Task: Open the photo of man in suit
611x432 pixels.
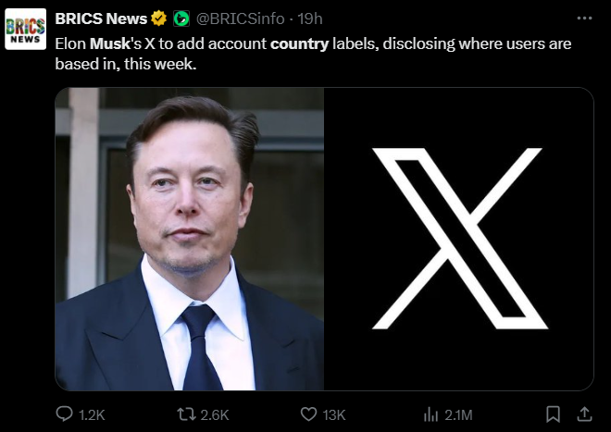Action: (x=189, y=239)
